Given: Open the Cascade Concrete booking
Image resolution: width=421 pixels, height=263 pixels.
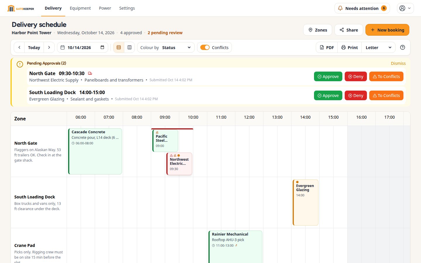Looking at the screenshot, I should pyautogui.click(x=95, y=151).
